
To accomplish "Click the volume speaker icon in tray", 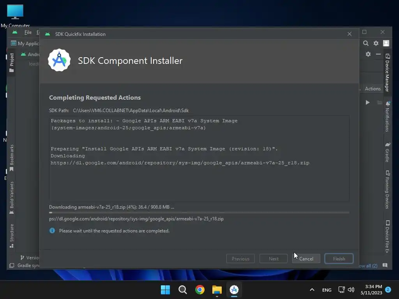I will [351, 290].
